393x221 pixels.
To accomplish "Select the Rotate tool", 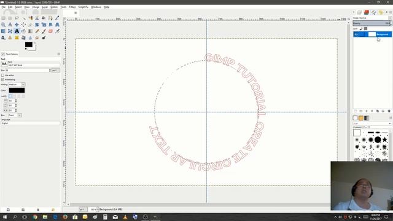I will pyautogui.click(x=37, y=25).
